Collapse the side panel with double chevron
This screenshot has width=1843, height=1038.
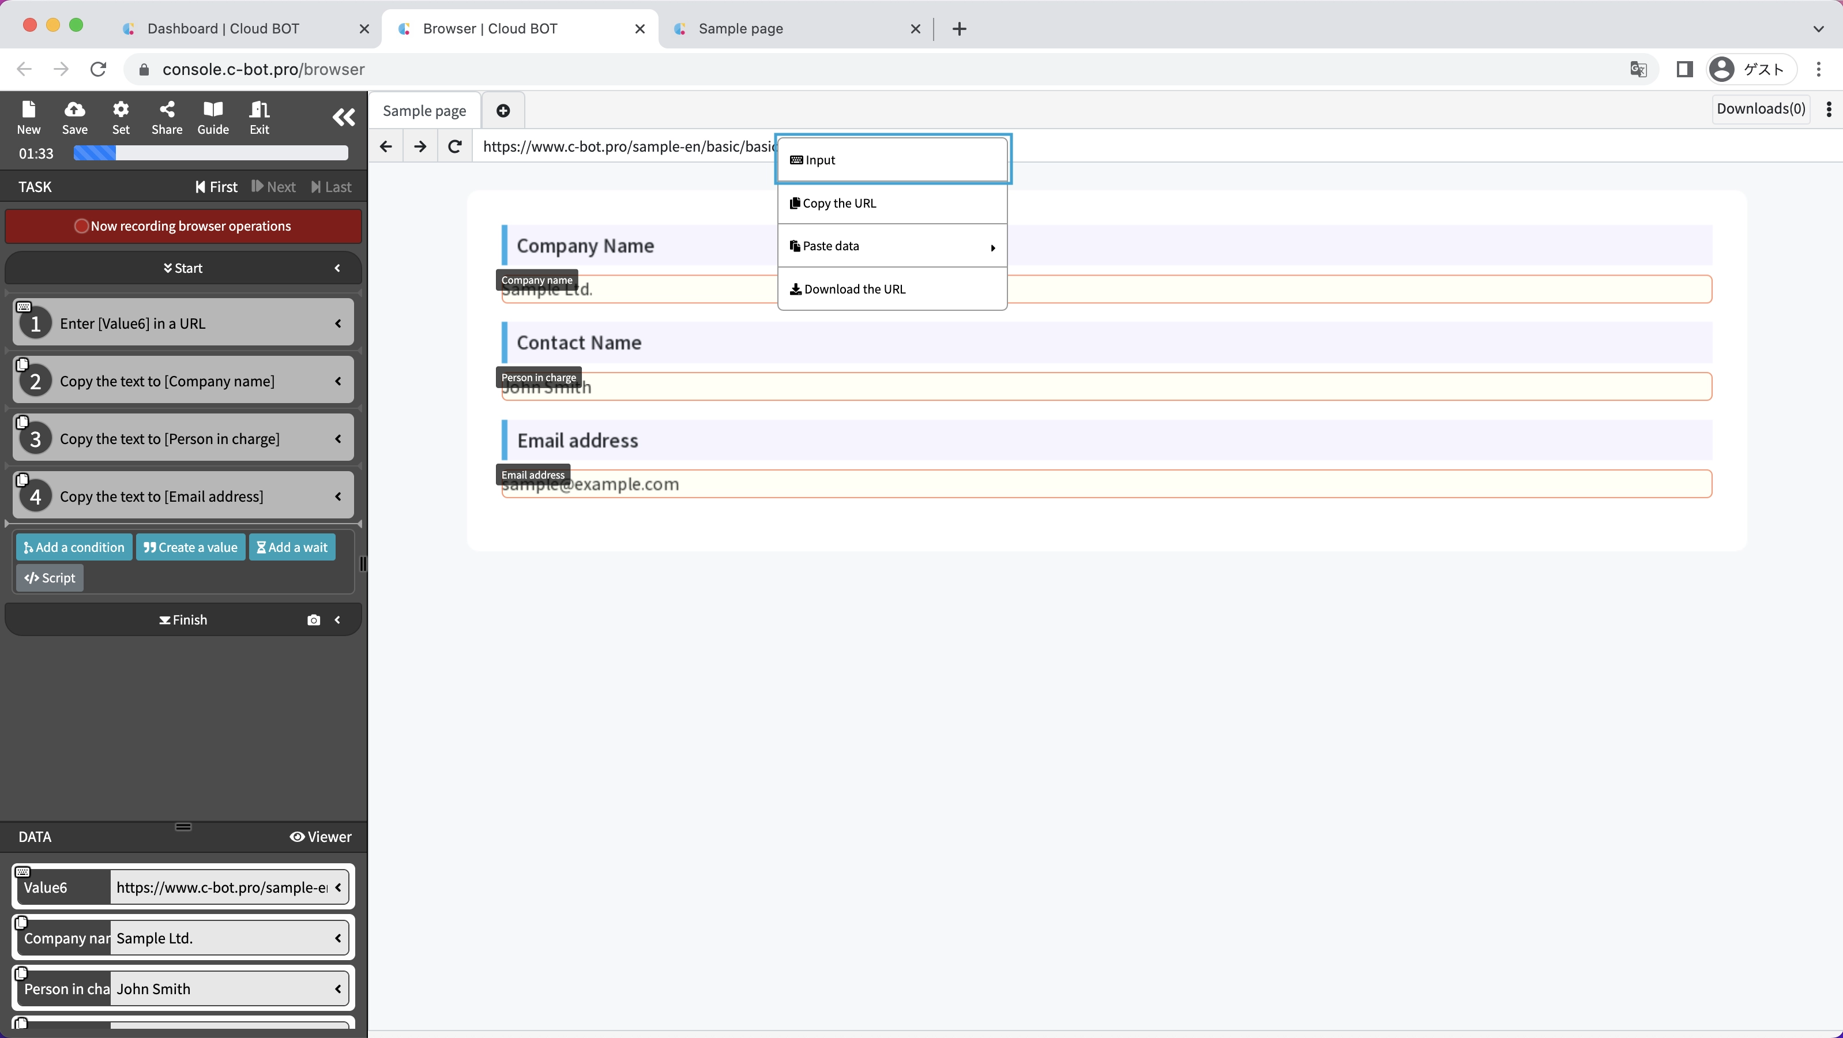pyautogui.click(x=344, y=116)
